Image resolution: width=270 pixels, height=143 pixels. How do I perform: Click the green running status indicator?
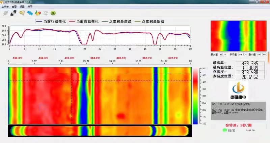(225, 130)
